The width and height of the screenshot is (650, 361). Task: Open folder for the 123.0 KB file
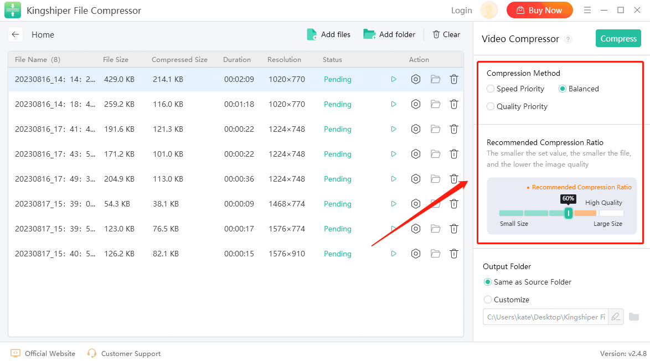(435, 228)
